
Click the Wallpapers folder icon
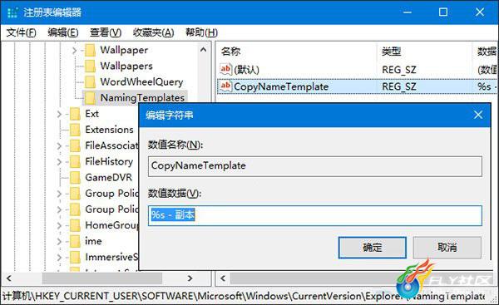tap(91, 66)
